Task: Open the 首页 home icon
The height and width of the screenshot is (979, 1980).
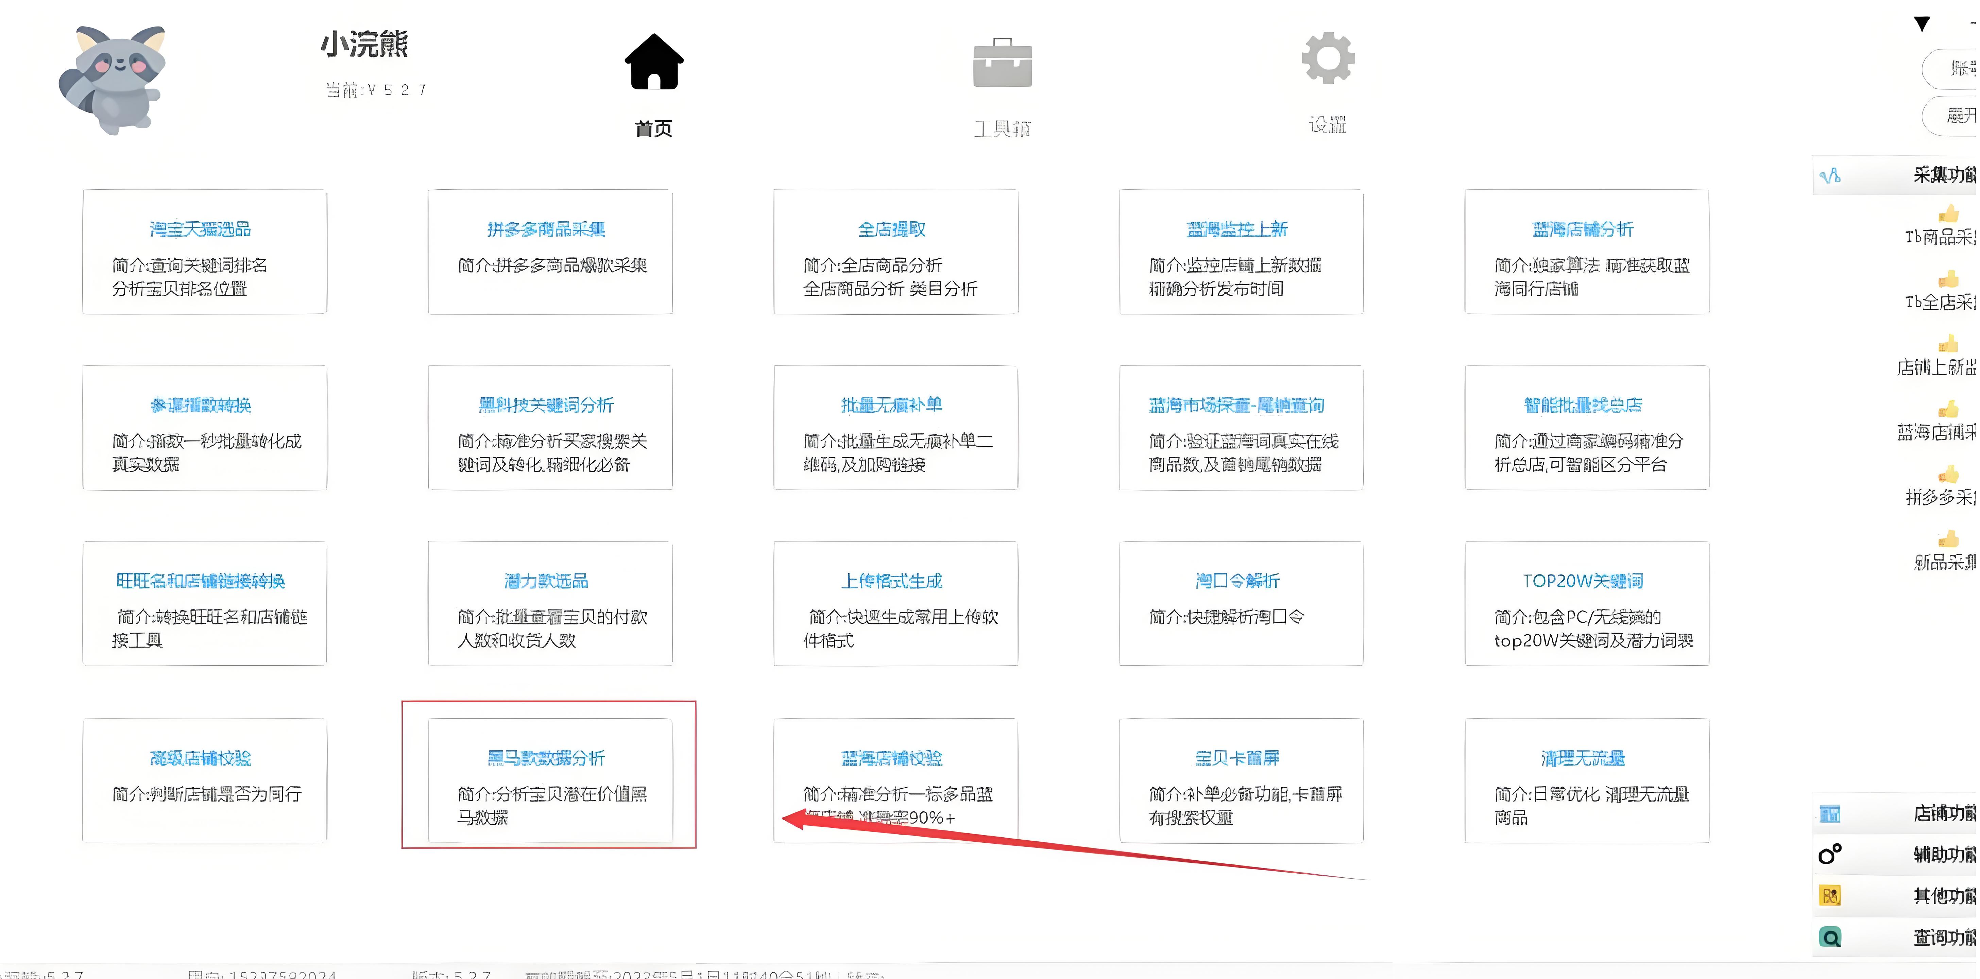Action: click(x=653, y=63)
